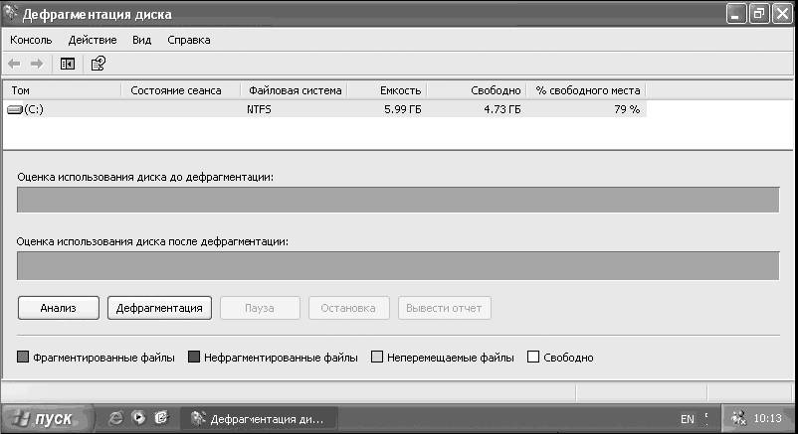Screen dimensions: 798x434
Task: Open the Пуск start button
Action: tap(48, 419)
